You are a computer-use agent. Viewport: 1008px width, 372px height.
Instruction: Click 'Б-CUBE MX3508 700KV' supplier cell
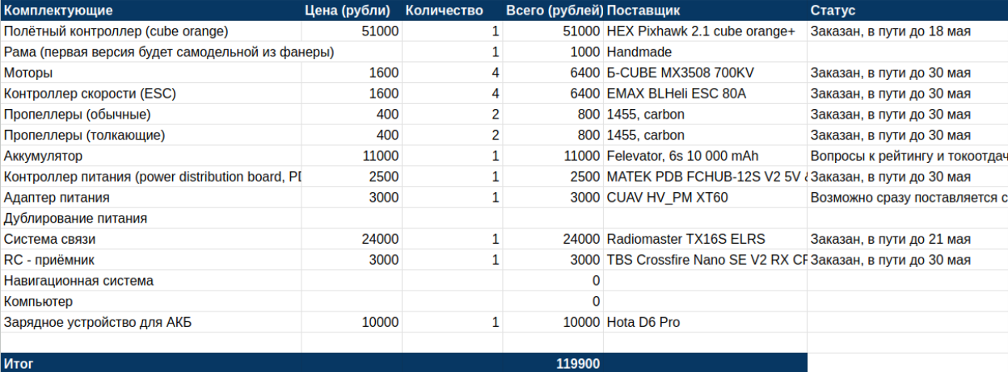[705, 73]
